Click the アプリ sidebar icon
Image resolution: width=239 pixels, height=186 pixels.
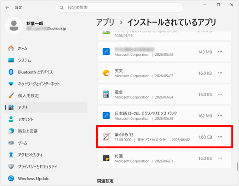[x=11, y=107]
